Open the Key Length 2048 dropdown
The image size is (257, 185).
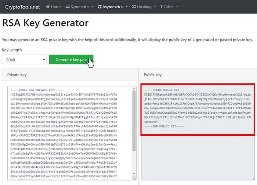24,60
